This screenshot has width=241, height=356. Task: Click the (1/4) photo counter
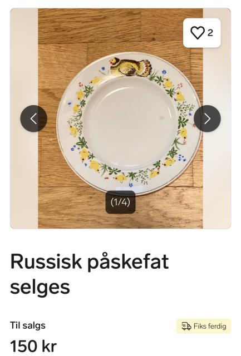click(x=120, y=202)
